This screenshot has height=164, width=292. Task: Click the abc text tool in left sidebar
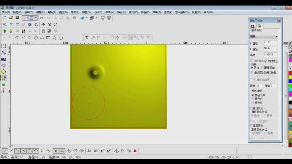tap(4, 59)
